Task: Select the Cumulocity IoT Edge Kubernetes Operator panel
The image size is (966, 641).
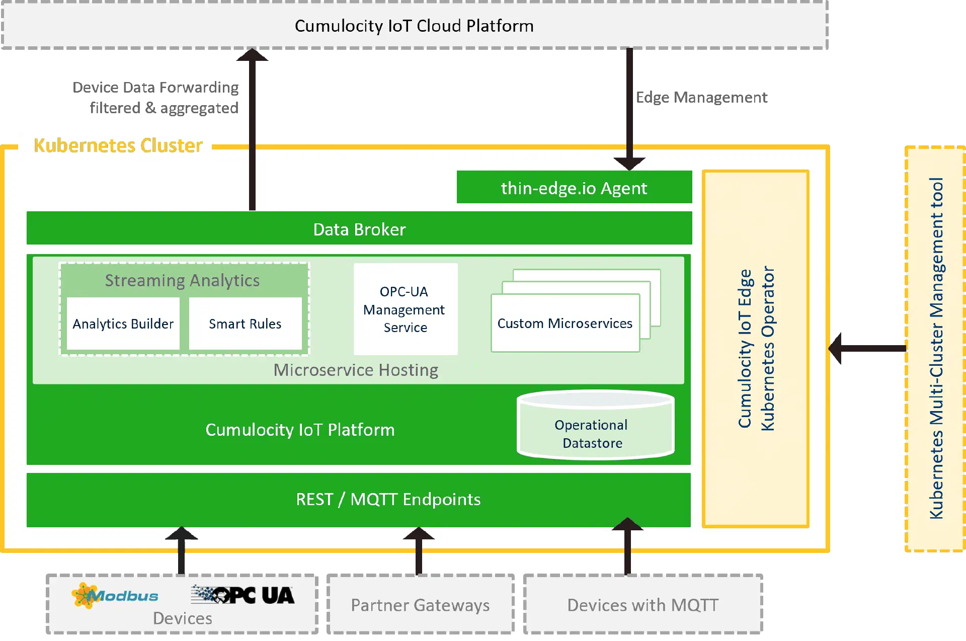Action: pos(755,348)
